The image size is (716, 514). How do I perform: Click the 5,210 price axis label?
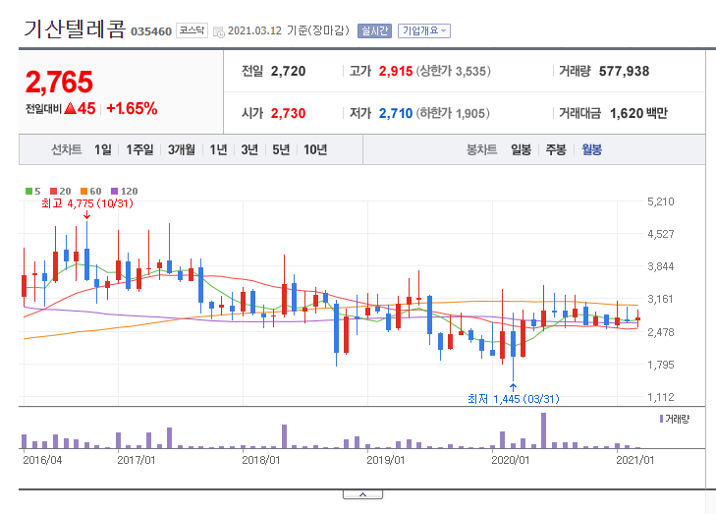660,201
